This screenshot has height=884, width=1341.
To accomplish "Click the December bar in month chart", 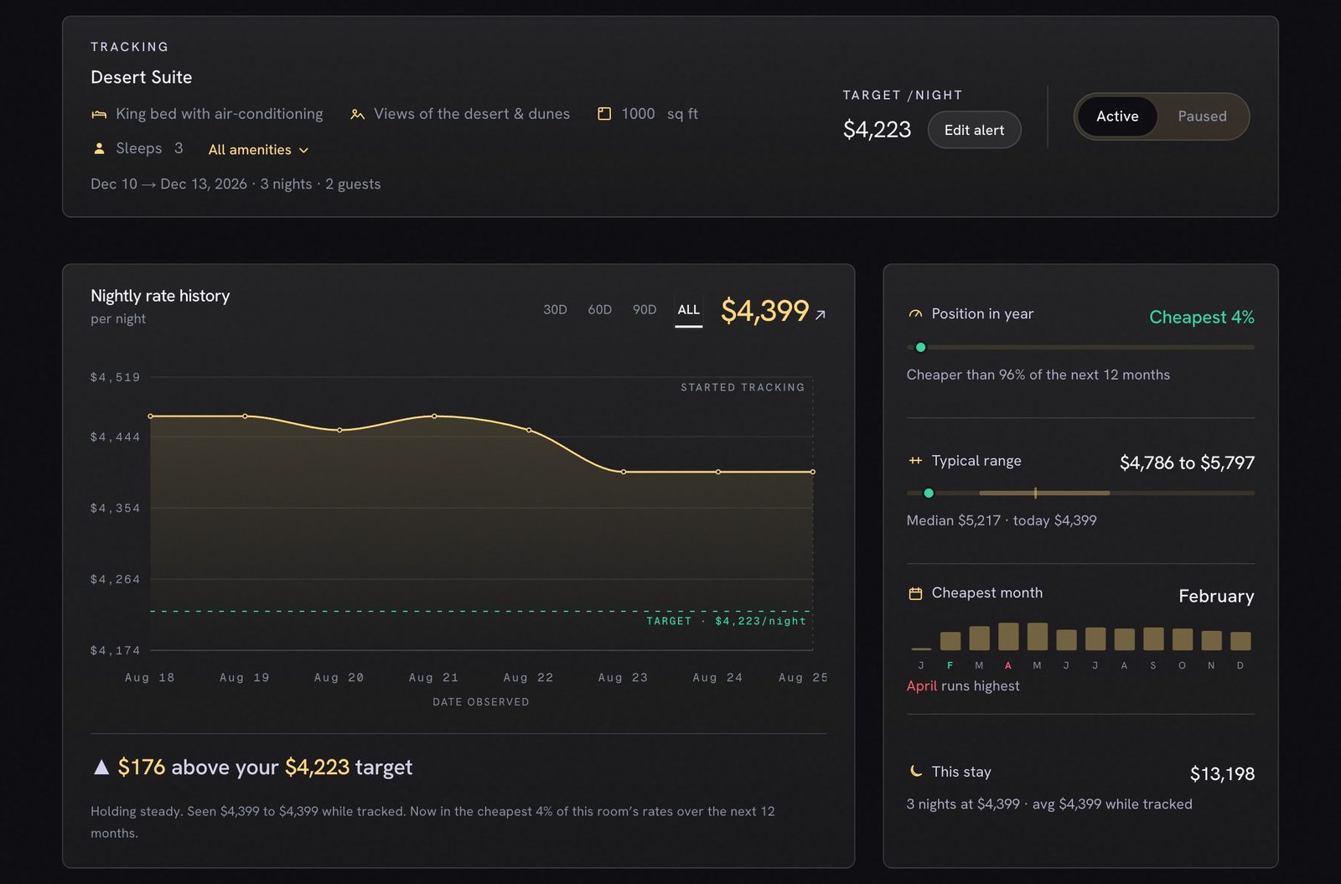I will (1240, 641).
